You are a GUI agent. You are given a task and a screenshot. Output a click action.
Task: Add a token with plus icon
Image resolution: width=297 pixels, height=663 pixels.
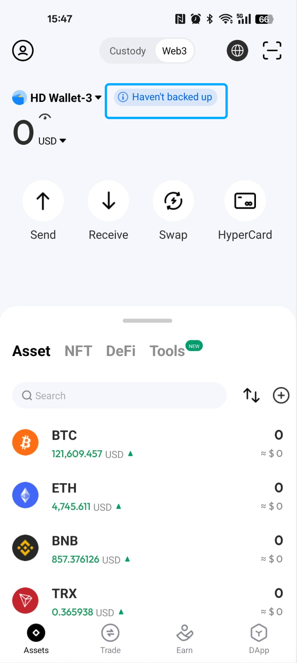coord(281,396)
